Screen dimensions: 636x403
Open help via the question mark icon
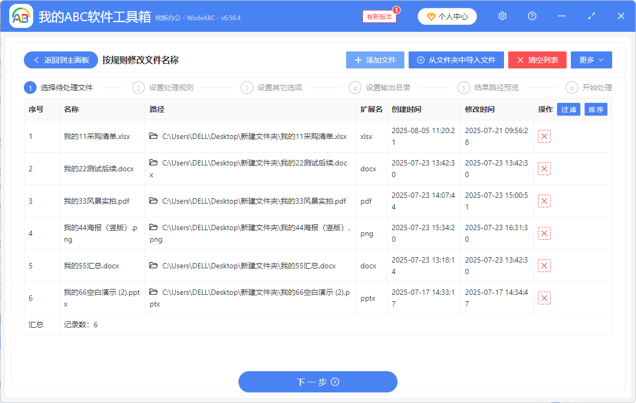click(532, 16)
